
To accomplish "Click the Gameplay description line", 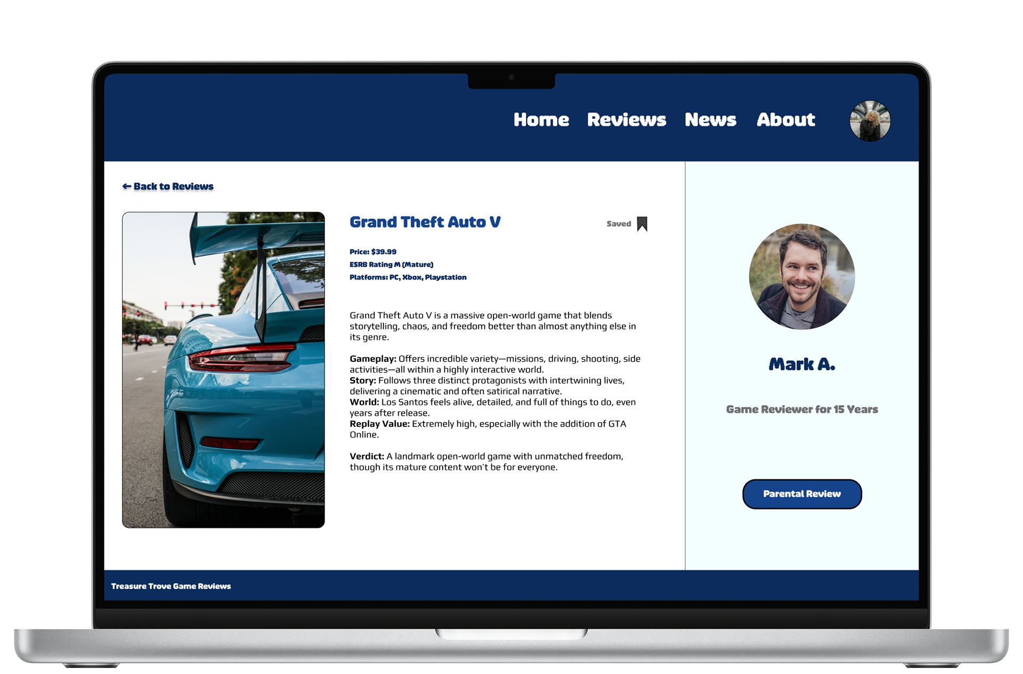I will click(495, 364).
